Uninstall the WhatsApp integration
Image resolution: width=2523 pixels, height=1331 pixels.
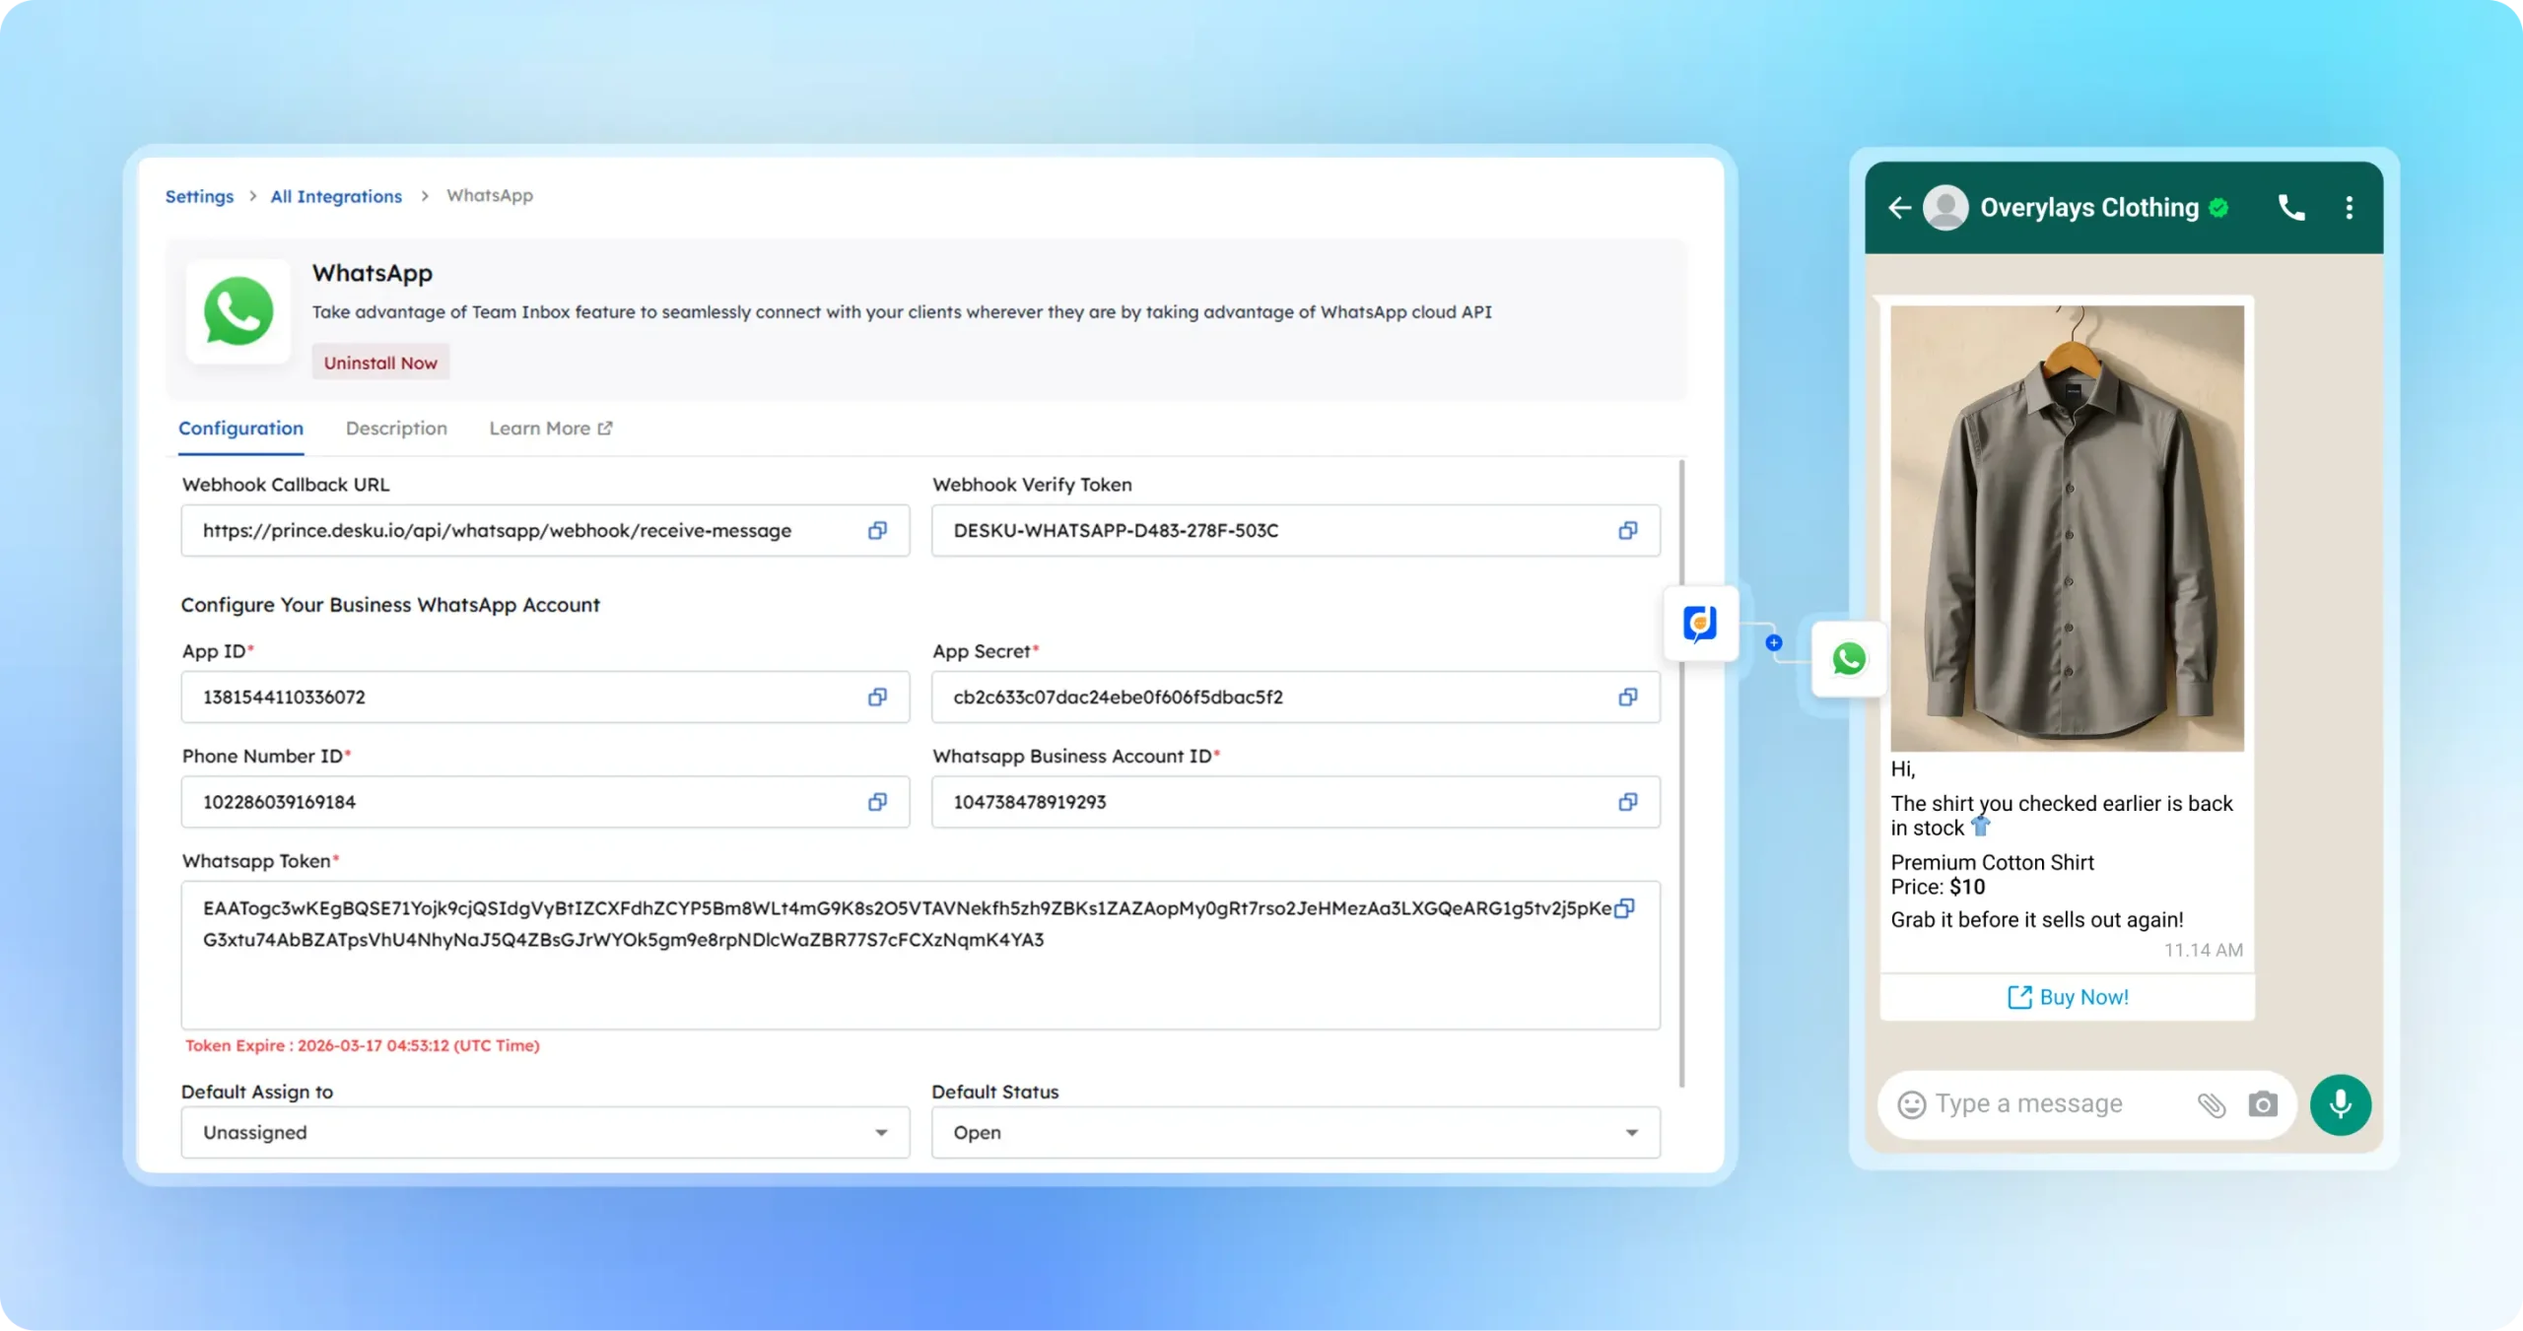click(380, 361)
